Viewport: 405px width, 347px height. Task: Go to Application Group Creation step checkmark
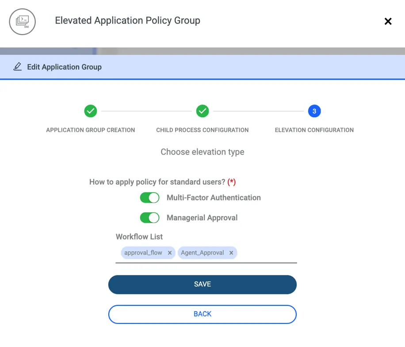click(90, 111)
